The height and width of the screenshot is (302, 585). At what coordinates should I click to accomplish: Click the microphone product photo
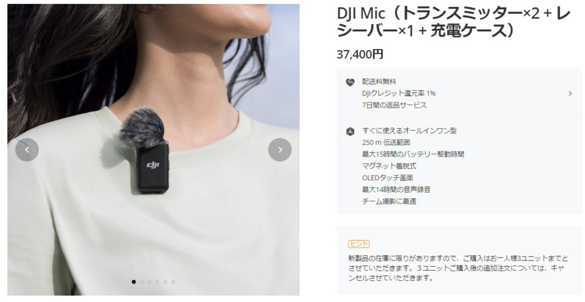(153, 150)
